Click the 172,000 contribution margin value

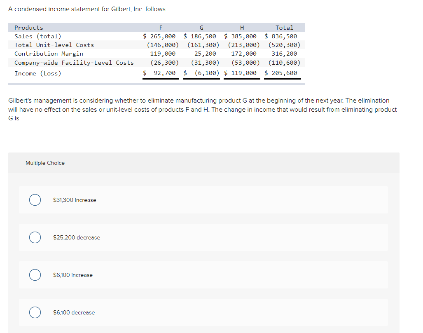[244, 54]
